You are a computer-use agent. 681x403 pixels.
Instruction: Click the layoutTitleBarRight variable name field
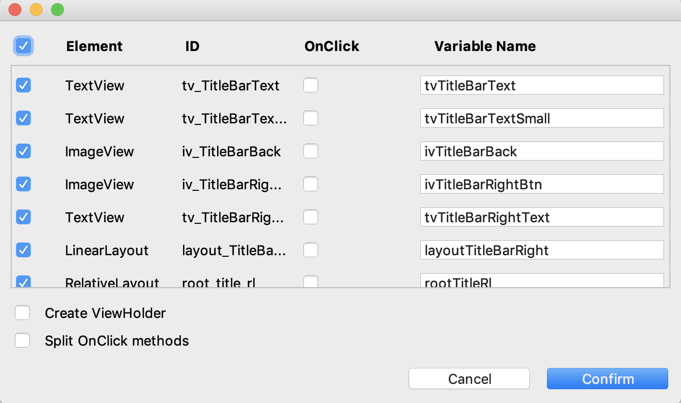[x=542, y=250]
